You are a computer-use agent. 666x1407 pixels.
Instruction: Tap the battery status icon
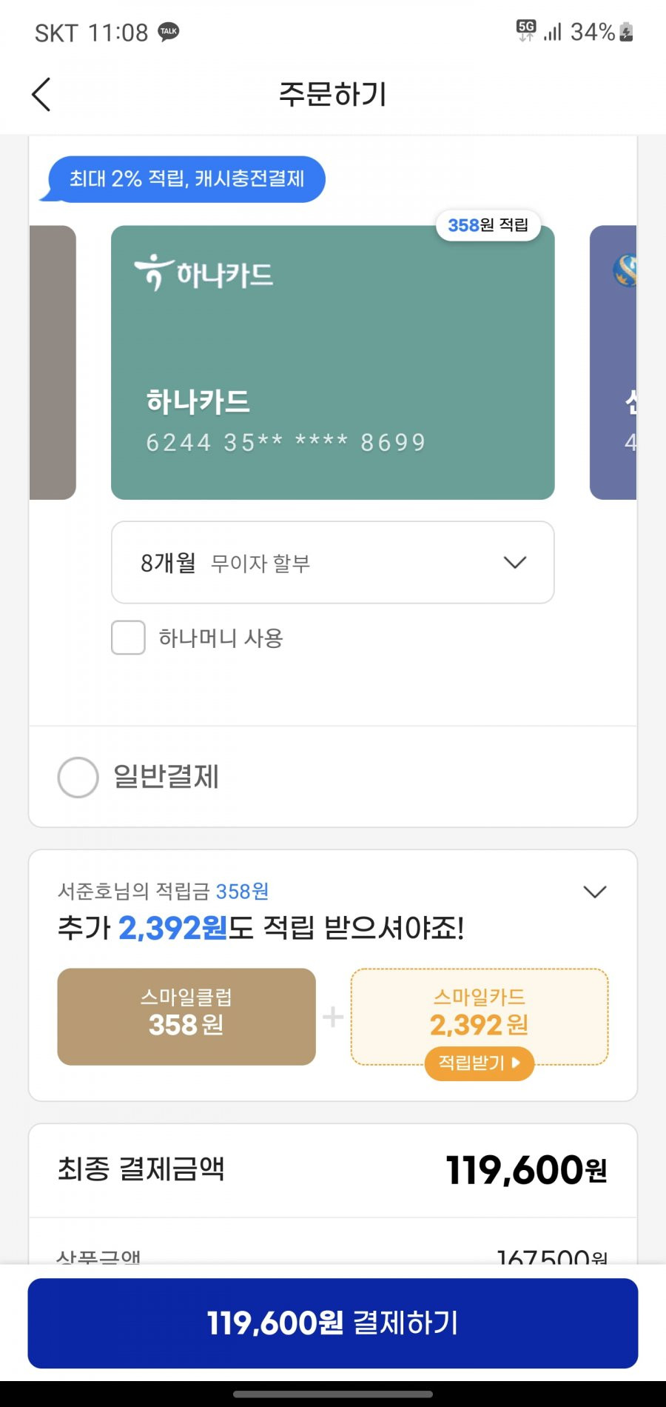[626, 32]
